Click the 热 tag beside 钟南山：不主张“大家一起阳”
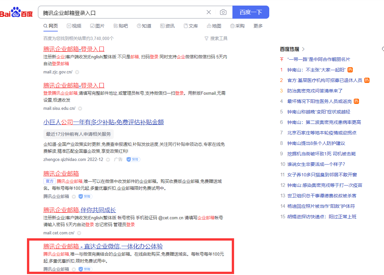 coord(350,70)
